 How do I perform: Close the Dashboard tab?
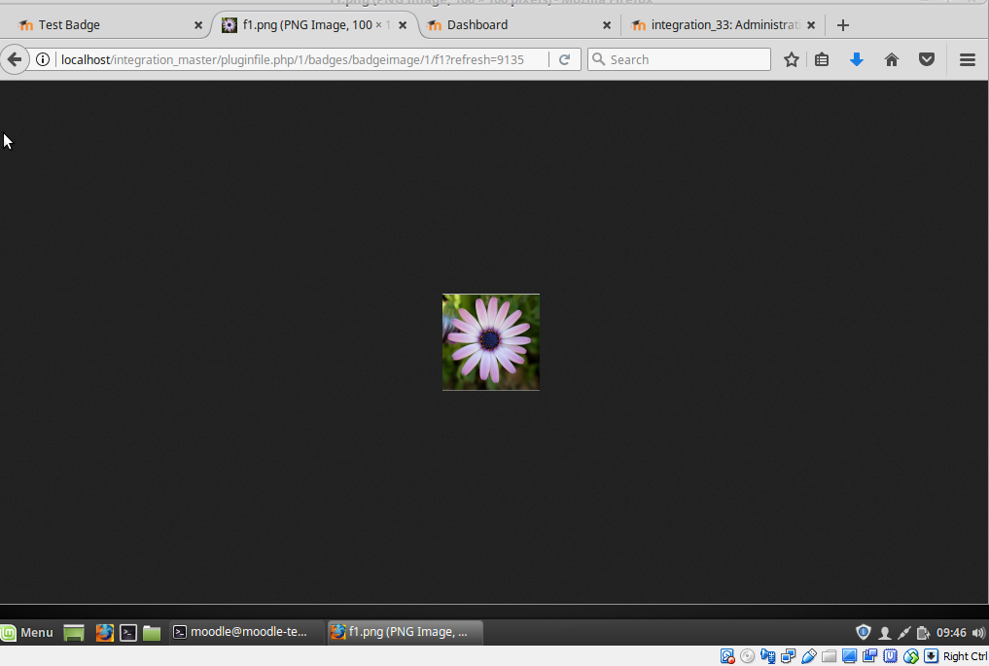point(607,25)
